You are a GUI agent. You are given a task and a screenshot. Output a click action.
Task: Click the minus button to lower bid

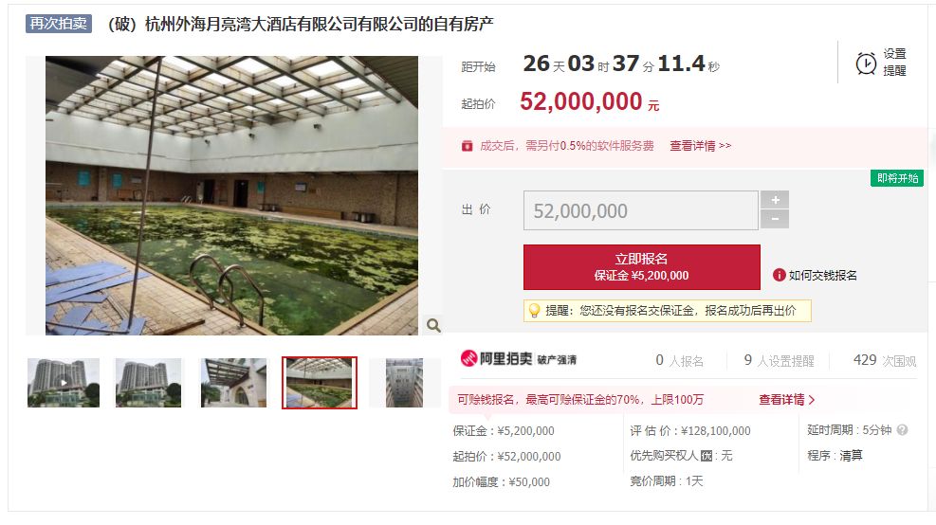[x=775, y=219]
